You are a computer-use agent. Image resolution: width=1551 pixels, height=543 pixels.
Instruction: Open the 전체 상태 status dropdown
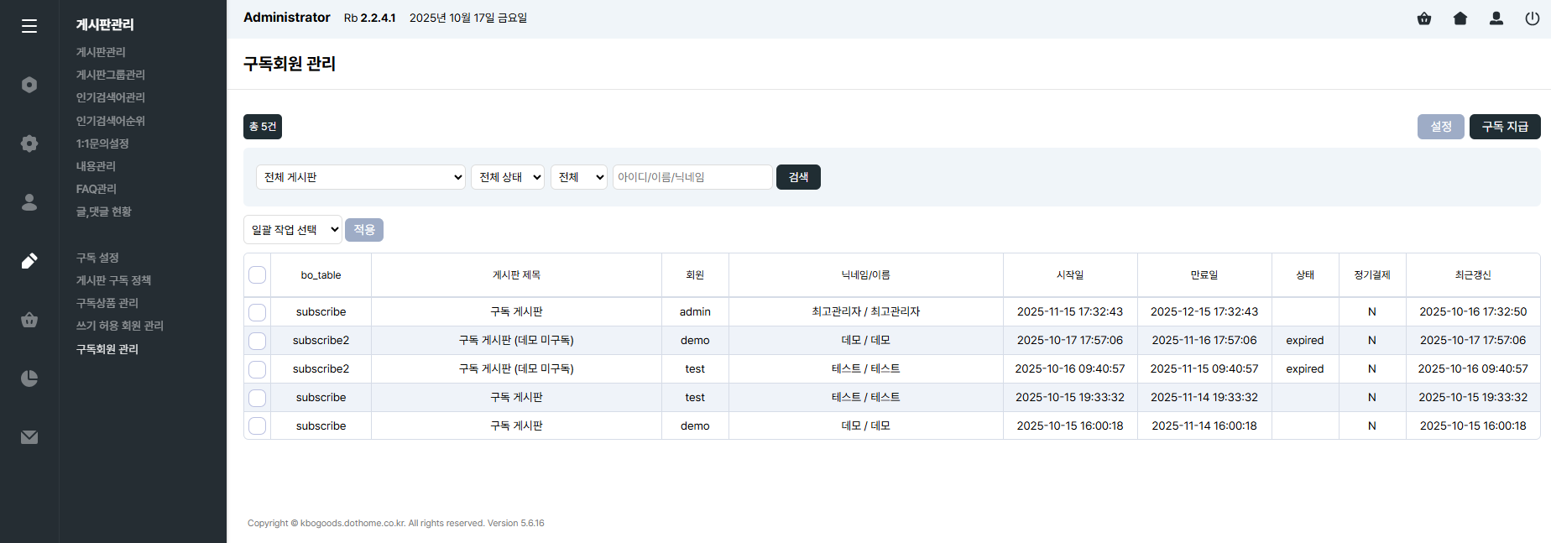pos(508,177)
